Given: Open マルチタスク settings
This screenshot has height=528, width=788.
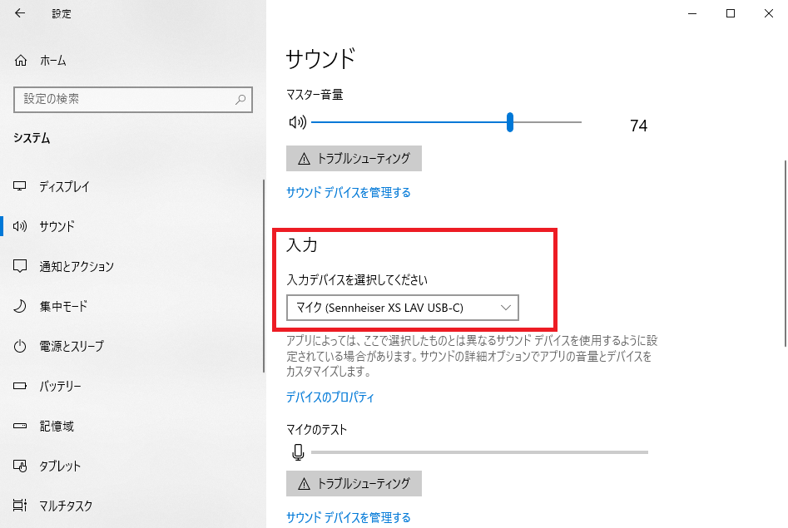Looking at the screenshot, I should click(66, 506).
